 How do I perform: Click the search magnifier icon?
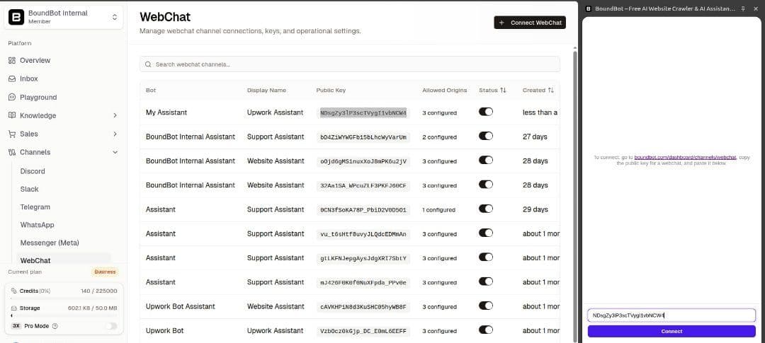[148, 64]
